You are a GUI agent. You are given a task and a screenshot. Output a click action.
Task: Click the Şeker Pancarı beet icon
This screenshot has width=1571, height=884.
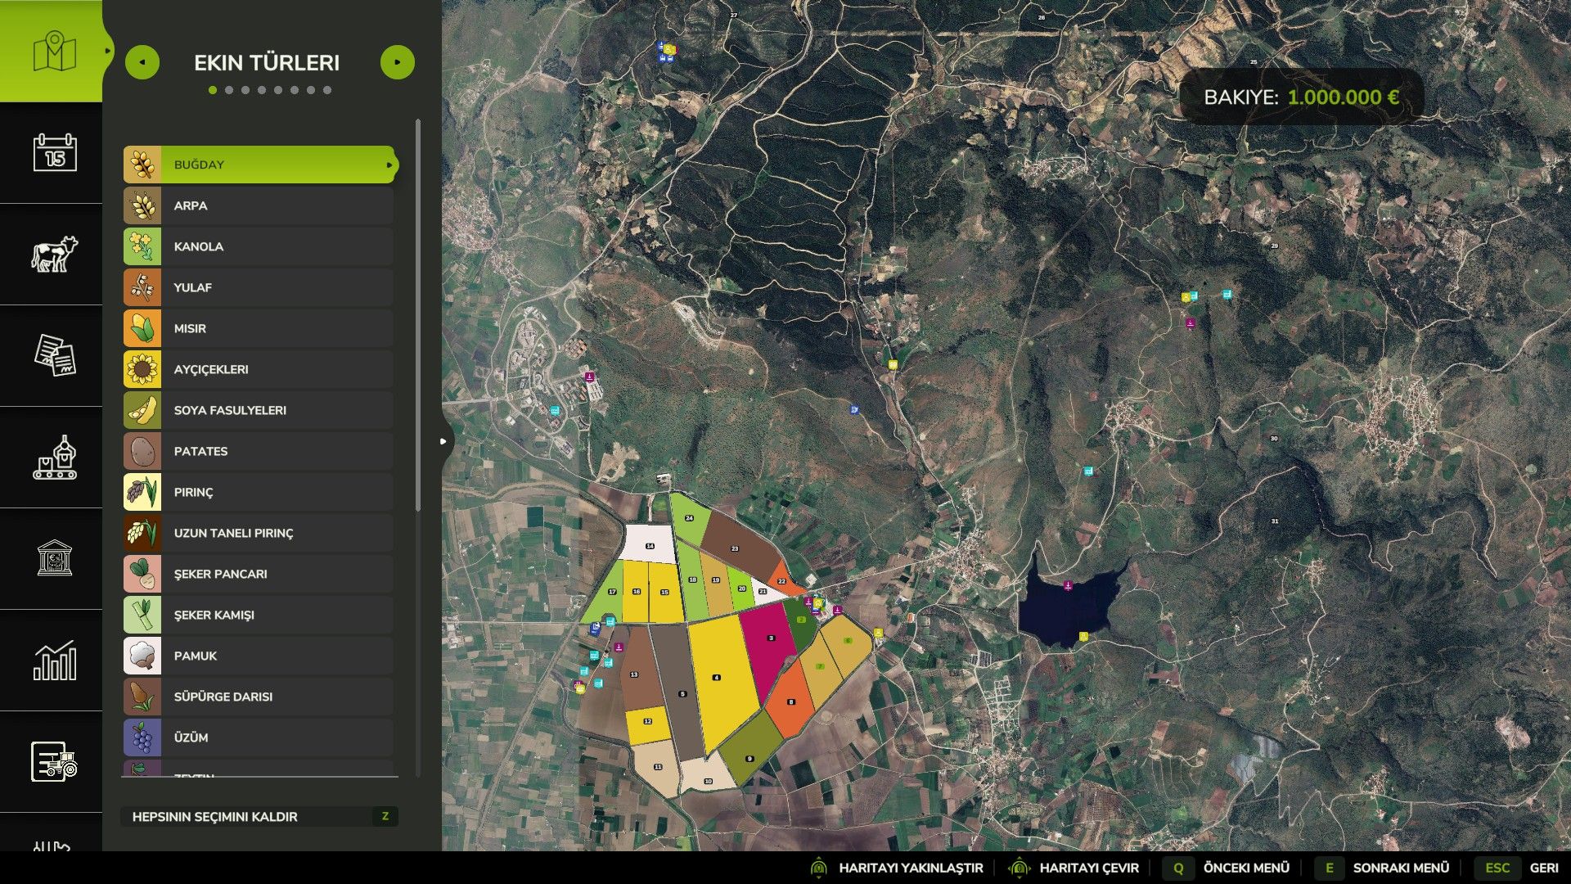click(142, 574)
